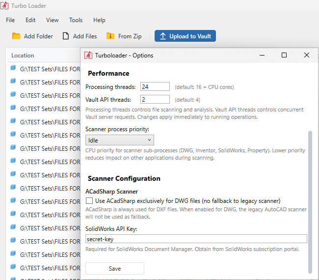
Task: Click the 'Processing threads:' label
Action: click(x=110, y=87)
